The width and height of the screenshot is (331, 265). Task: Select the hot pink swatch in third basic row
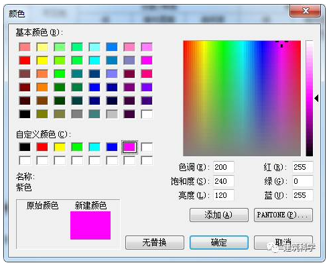147,74
